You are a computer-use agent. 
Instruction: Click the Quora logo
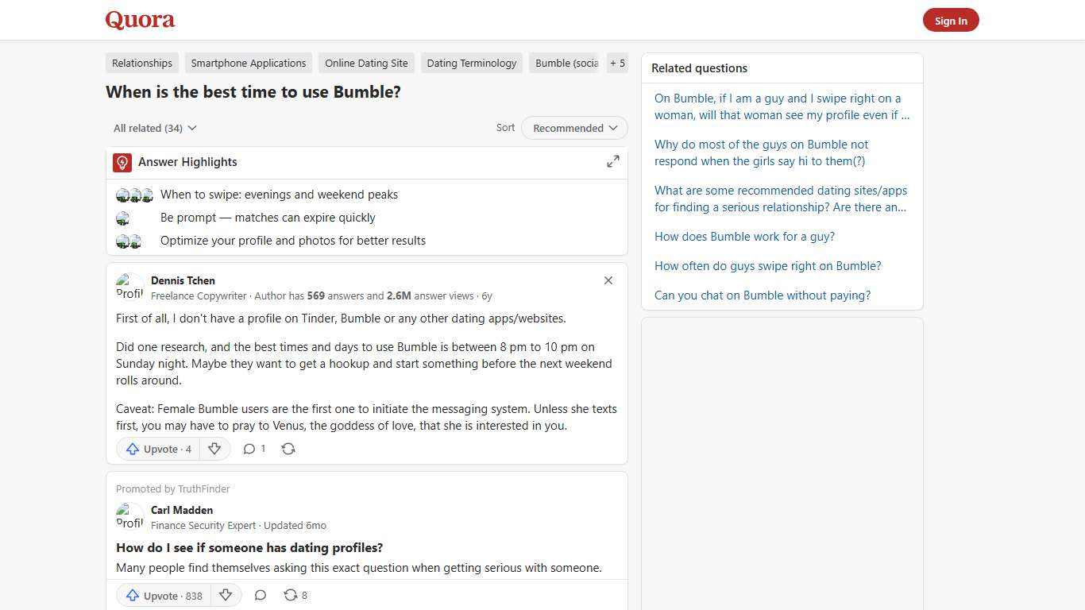click(139, 19)
